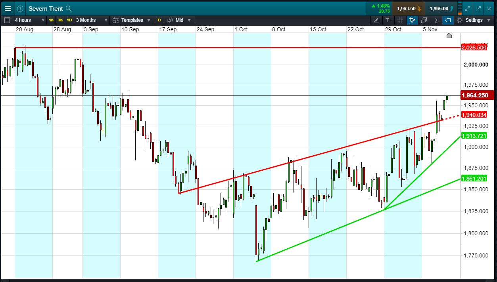Click the home marker above chart
497x282 pixels.
pos(449,36)
